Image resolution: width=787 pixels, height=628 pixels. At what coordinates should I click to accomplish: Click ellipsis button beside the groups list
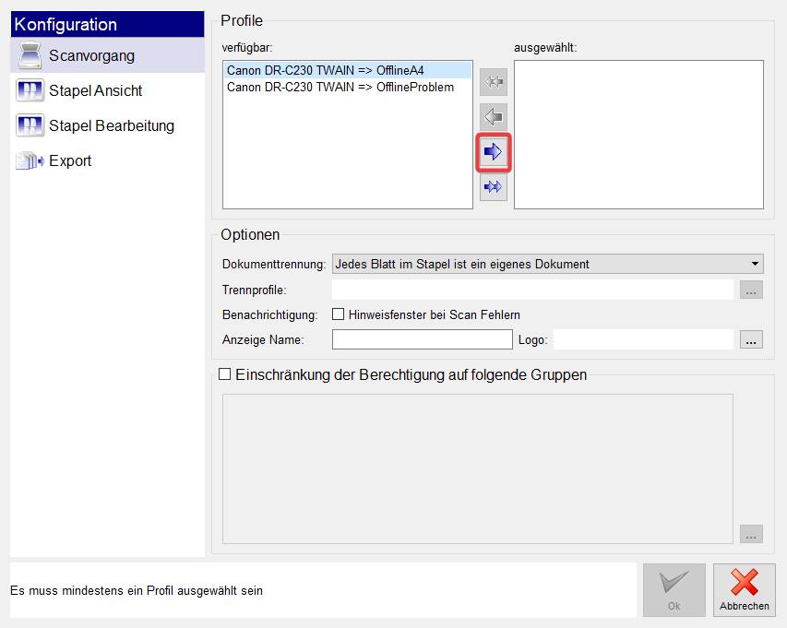(x=751, y=534)
